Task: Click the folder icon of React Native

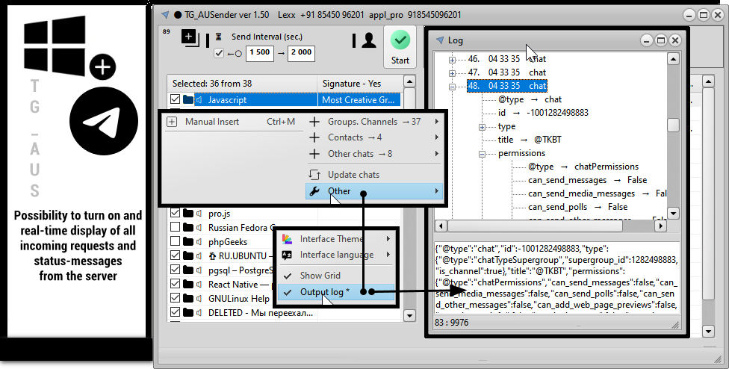Action: pos(188,284)
